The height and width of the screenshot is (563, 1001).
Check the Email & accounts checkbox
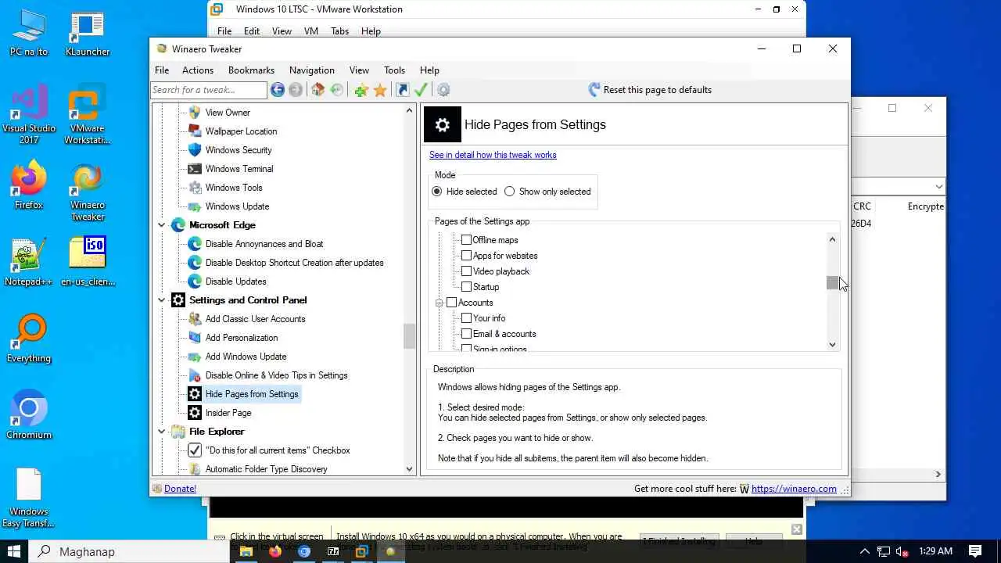tap(466, 334)
